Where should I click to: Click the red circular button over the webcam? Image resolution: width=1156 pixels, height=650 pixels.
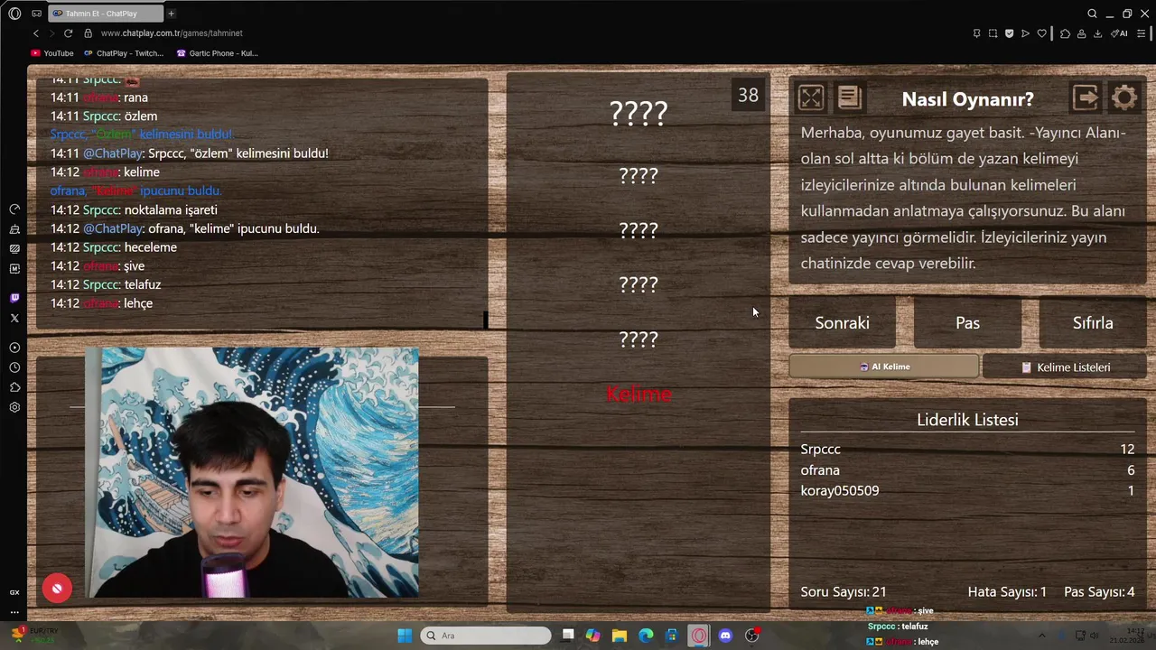click(57, 589)
